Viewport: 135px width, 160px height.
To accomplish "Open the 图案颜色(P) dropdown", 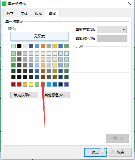I will pyautogui.click(x=112, y=38).
